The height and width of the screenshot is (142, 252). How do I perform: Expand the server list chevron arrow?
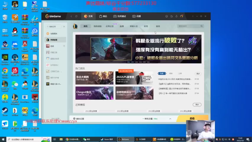(x=170, y=119)
